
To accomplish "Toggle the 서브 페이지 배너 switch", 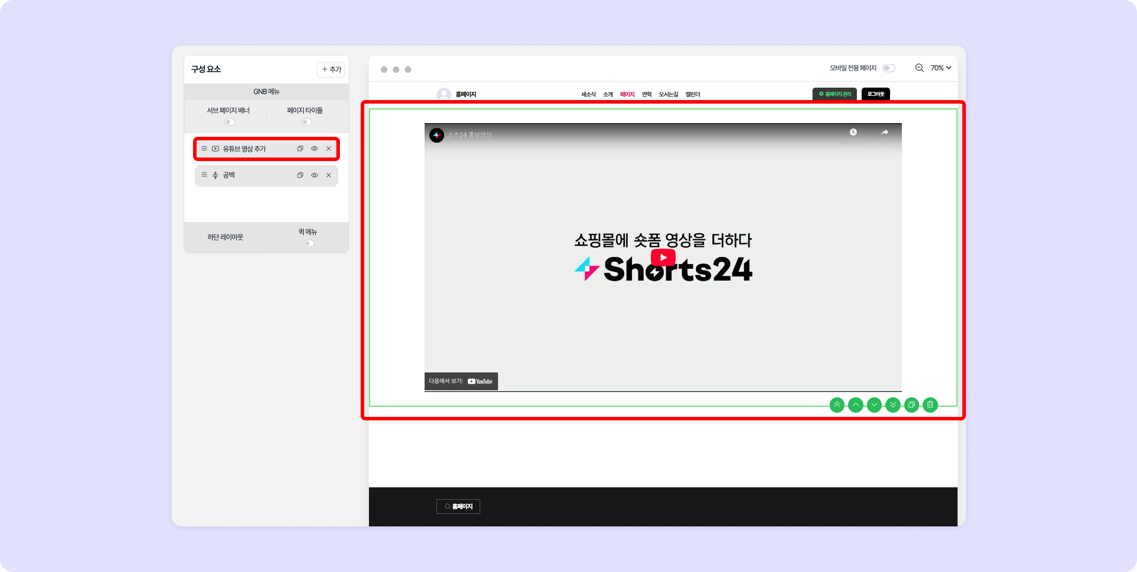I will pos(230,122).
